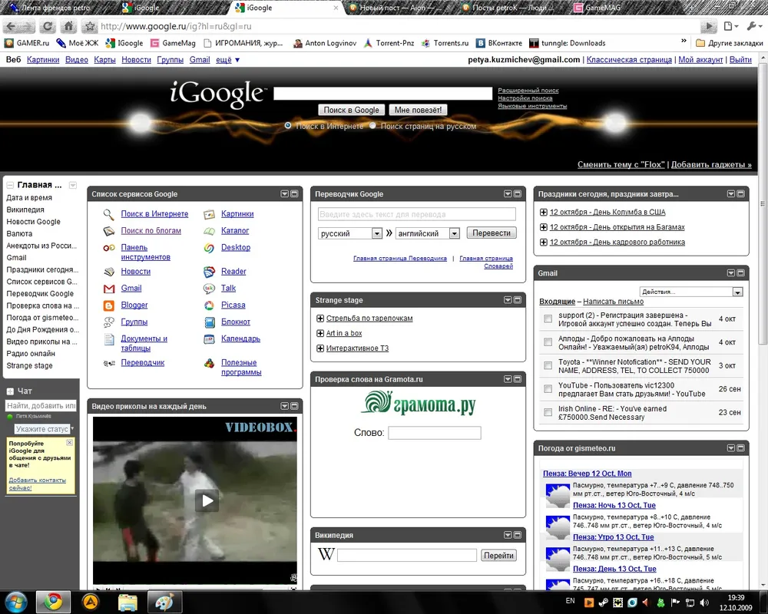768x614 pixels.
Task: Check the YouTube email checkbox
Action: click(548, 389)
